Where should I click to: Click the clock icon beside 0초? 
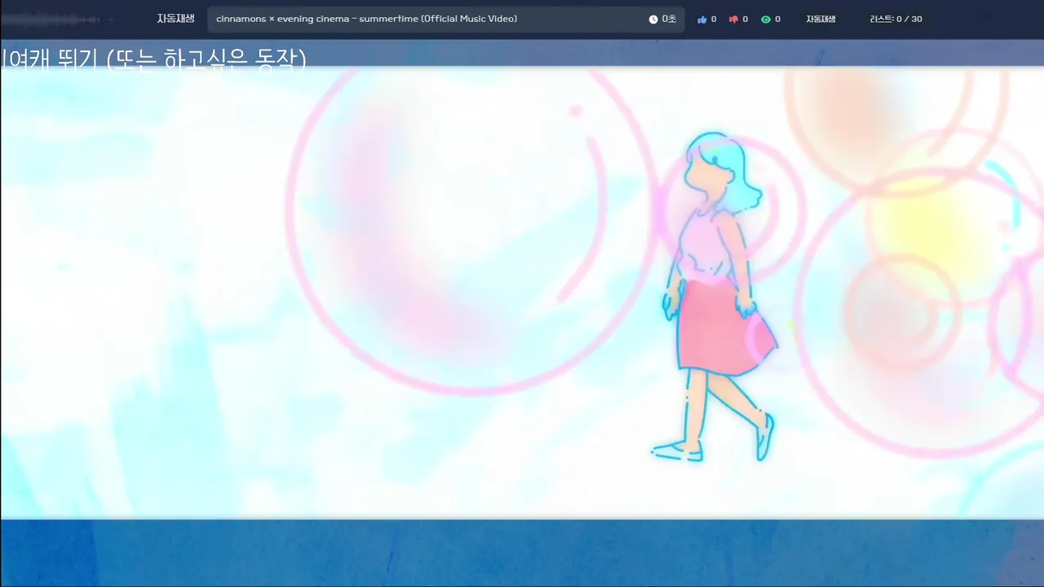click(x=653, y=20)
